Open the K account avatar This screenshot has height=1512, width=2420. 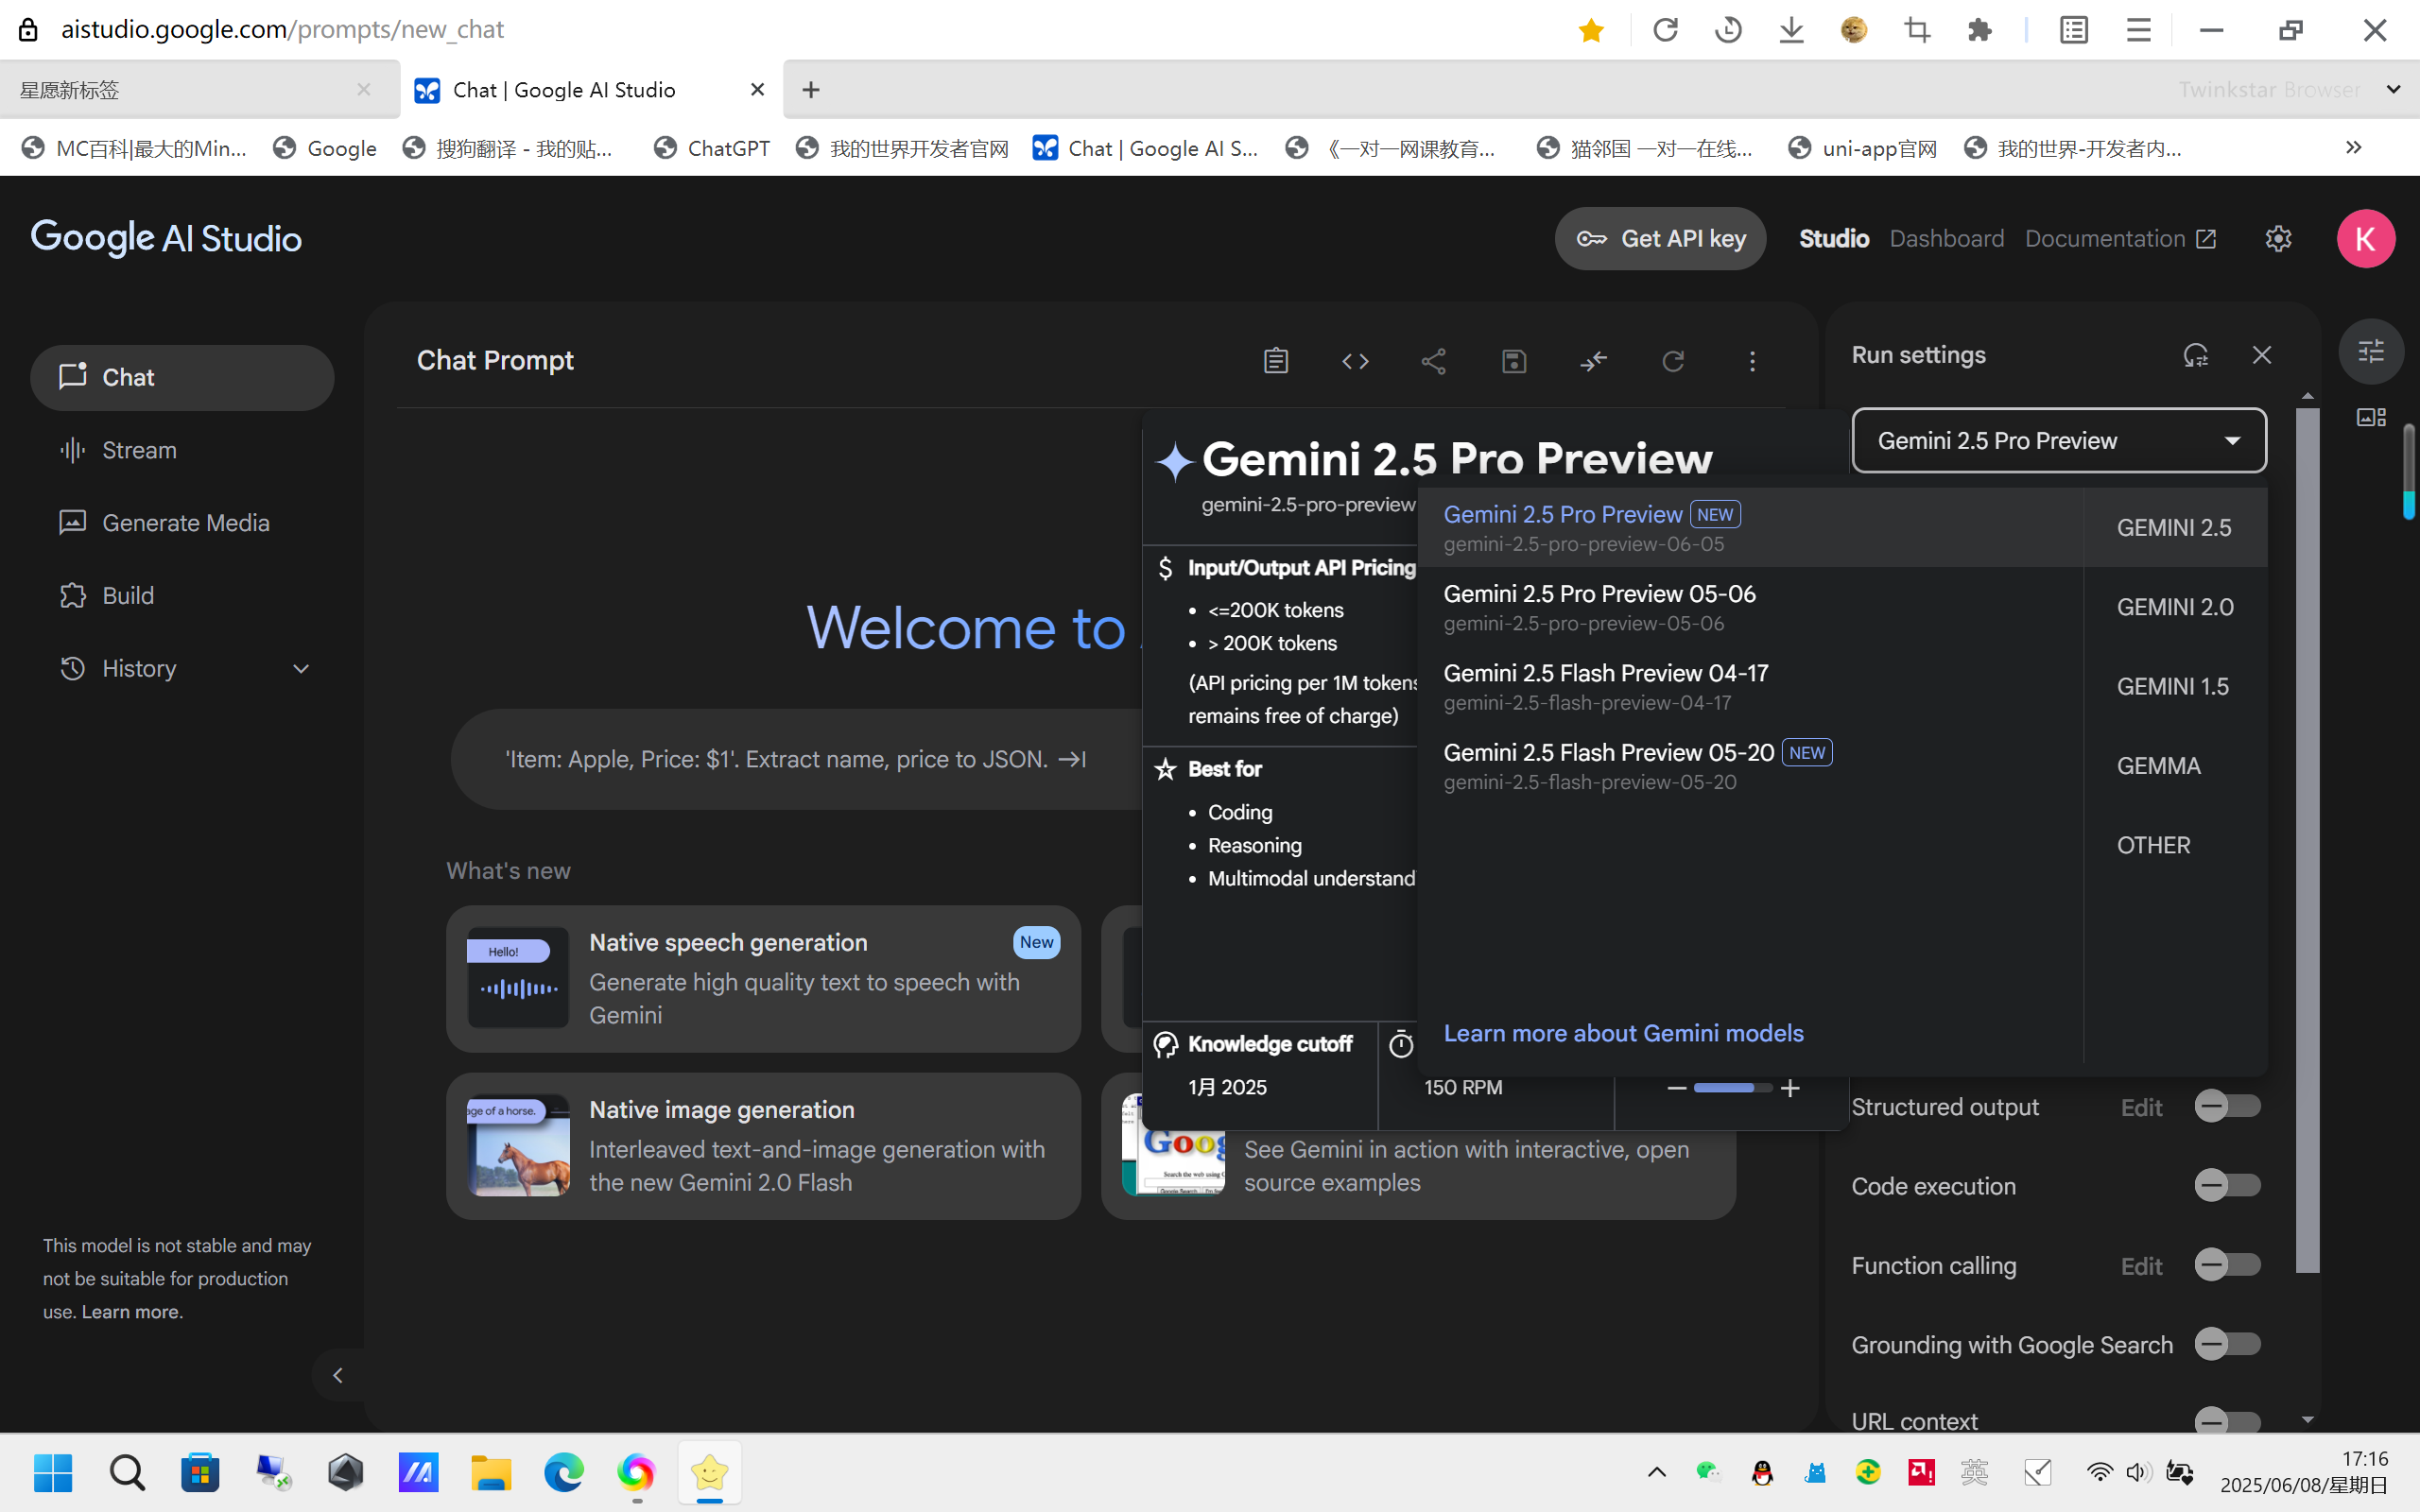(x=2365, y=238)
